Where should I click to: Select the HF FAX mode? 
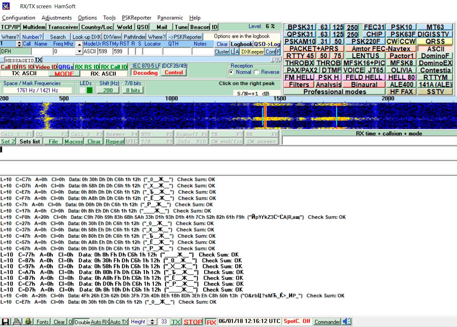click(401, 92)
